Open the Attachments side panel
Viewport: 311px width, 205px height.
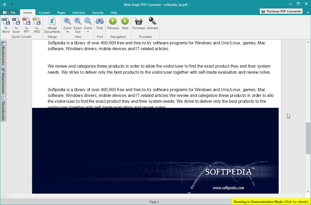3,81
